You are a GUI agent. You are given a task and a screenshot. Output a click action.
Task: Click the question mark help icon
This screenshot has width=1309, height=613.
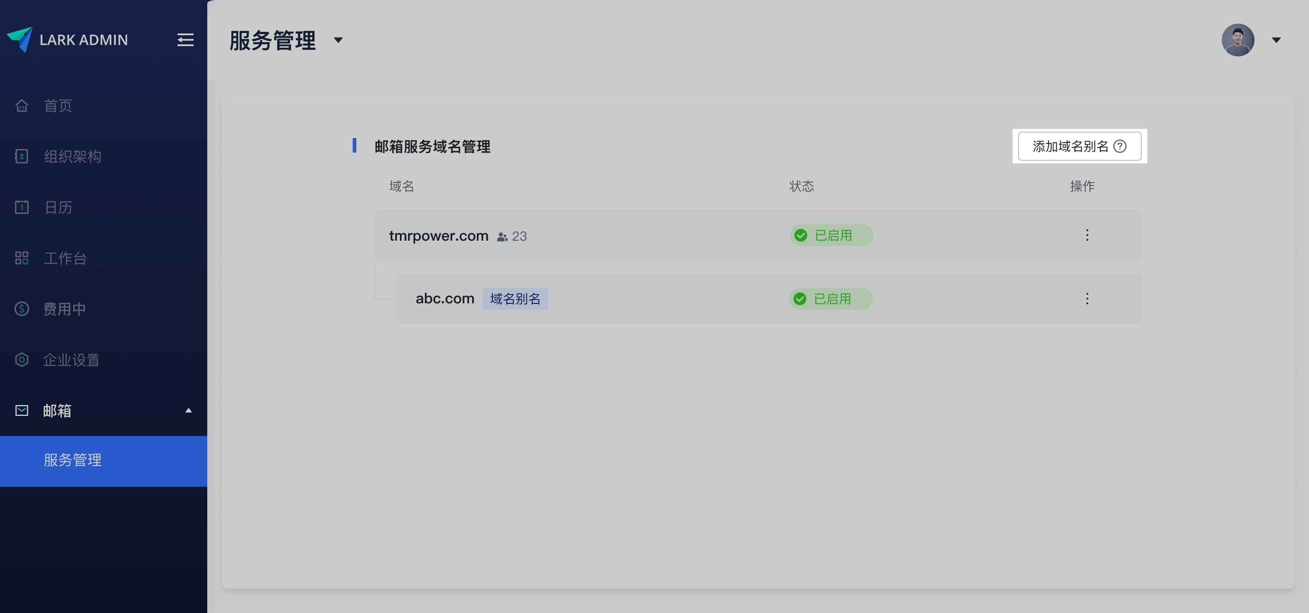(x=1120, y=146)
